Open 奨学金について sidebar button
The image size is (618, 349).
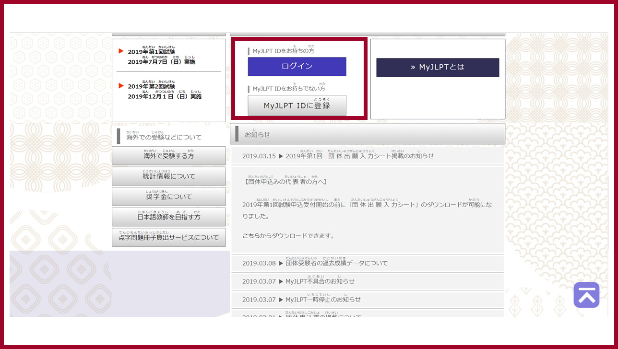coord(169,197)
